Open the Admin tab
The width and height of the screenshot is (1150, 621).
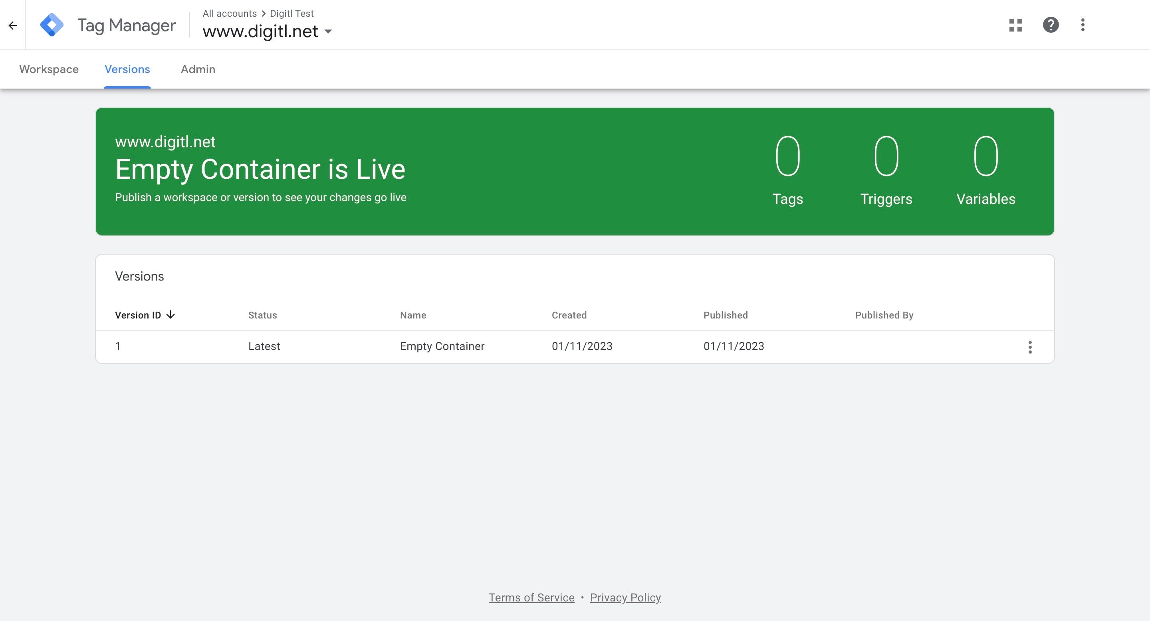click(x=198, y=69)
